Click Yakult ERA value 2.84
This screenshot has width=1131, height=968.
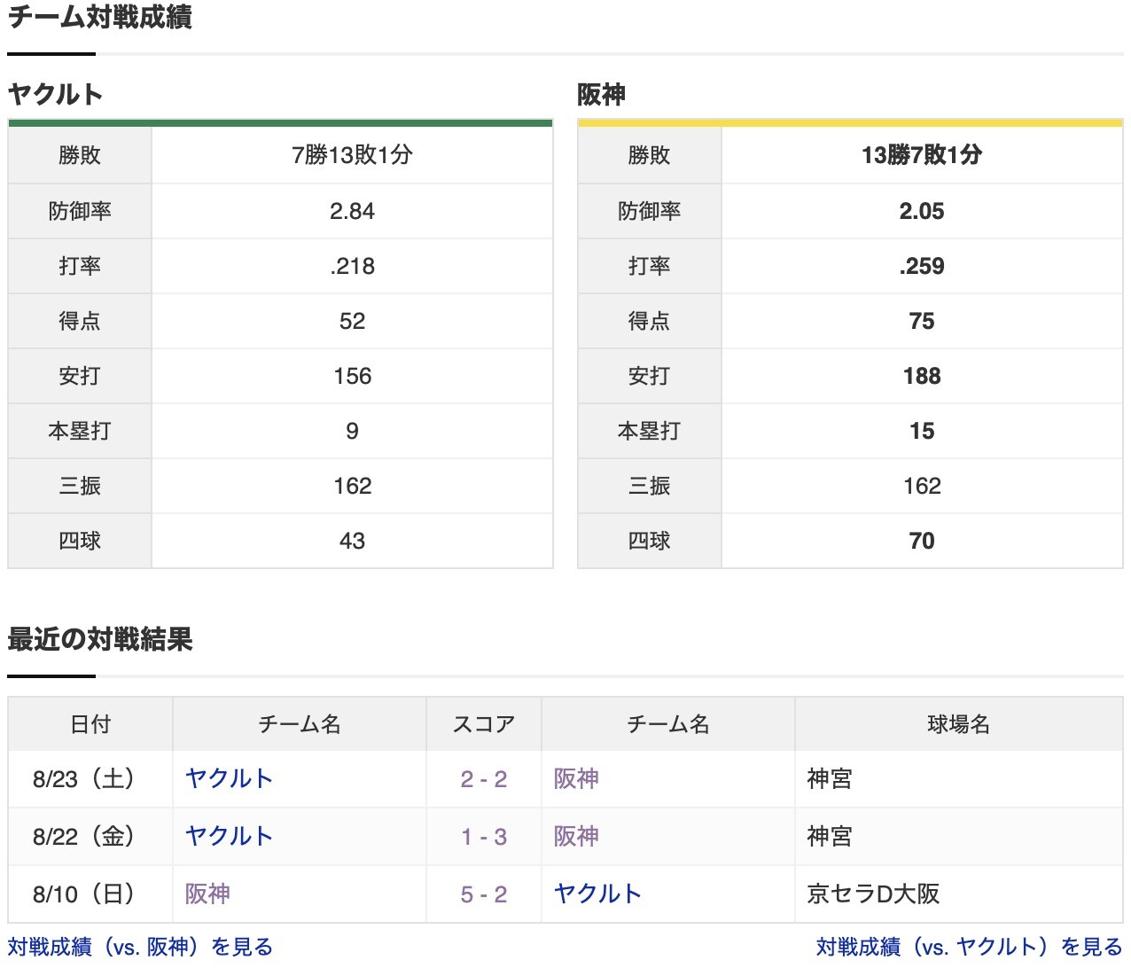click(x=352, y=211)
